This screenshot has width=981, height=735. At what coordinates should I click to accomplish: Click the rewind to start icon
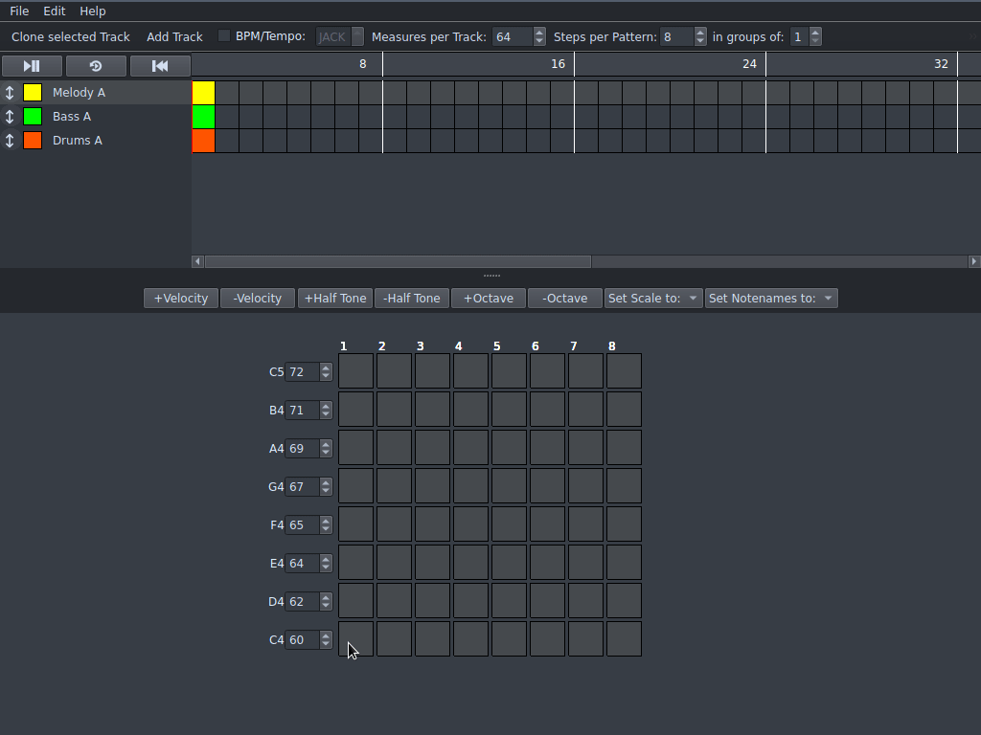tap(160, 66)
